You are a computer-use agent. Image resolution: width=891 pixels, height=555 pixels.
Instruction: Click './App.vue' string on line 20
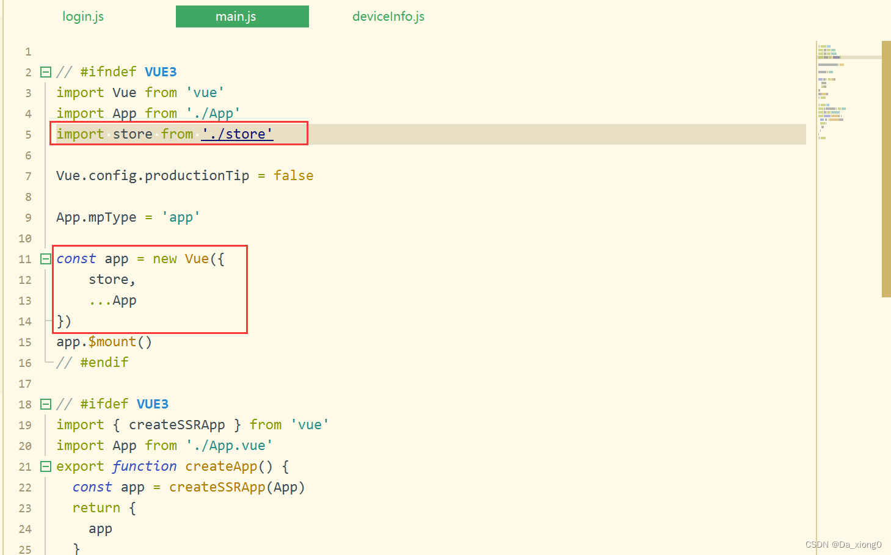pyautogui.click(x=230, y=446)
